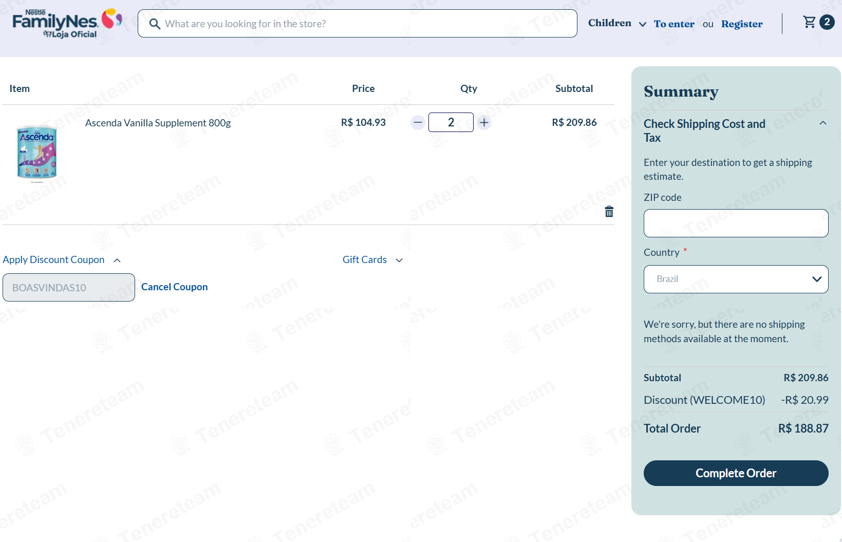
Task: Select the discount amount -R$ 20.99
Action: click(x=804, y=400)
